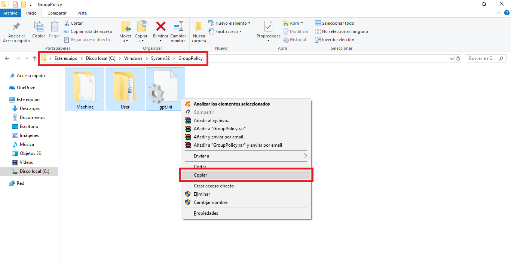
Task: Choose Cambiar nombre in context menu
Action: pyautogui.click(x=246, y=202)
